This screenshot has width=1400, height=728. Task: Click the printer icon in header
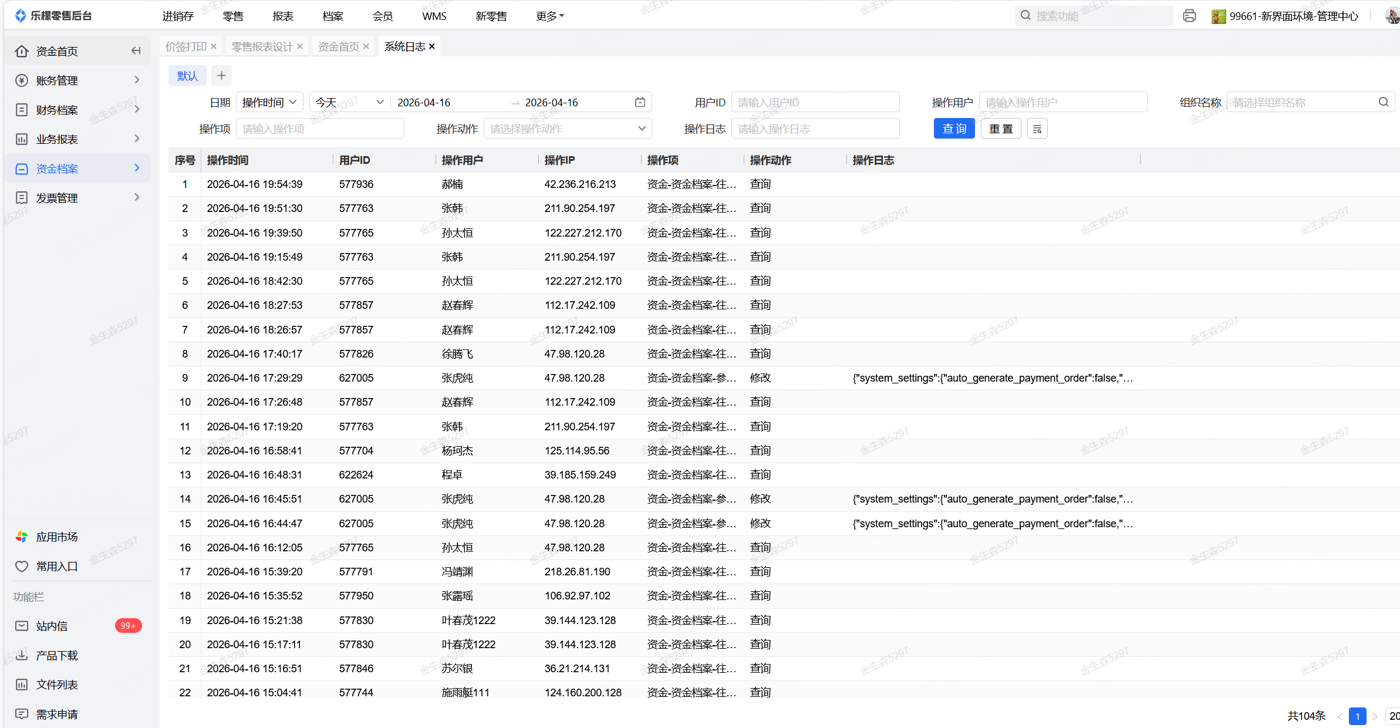(1189, 16)
